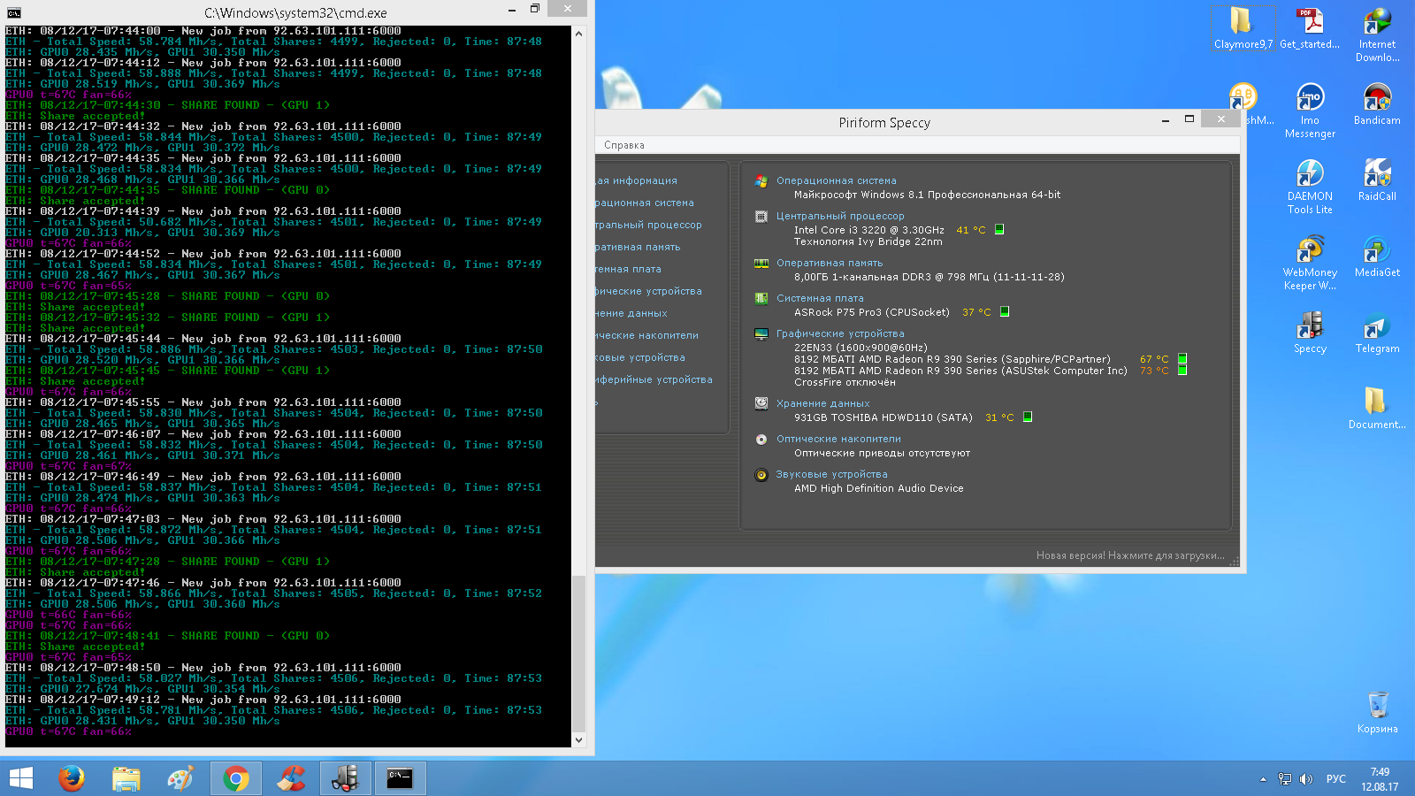Click the new version download notice
This screenshot has height=796, width=1415.
[1129, 555]
